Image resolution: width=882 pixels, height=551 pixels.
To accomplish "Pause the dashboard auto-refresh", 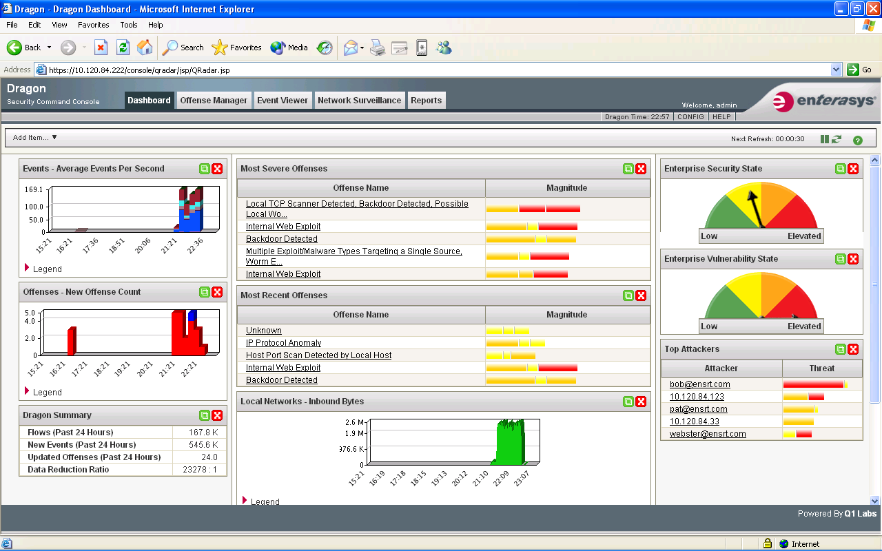I will click(x=825, y=139).
